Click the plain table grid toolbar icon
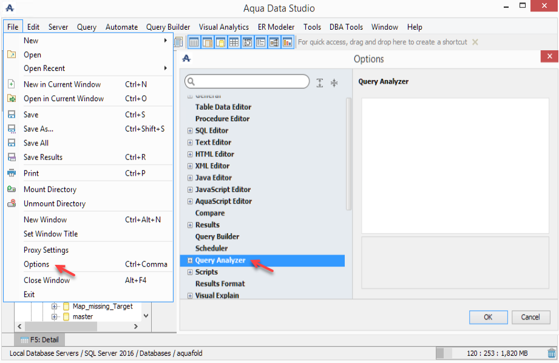 [x=234, y=42]
